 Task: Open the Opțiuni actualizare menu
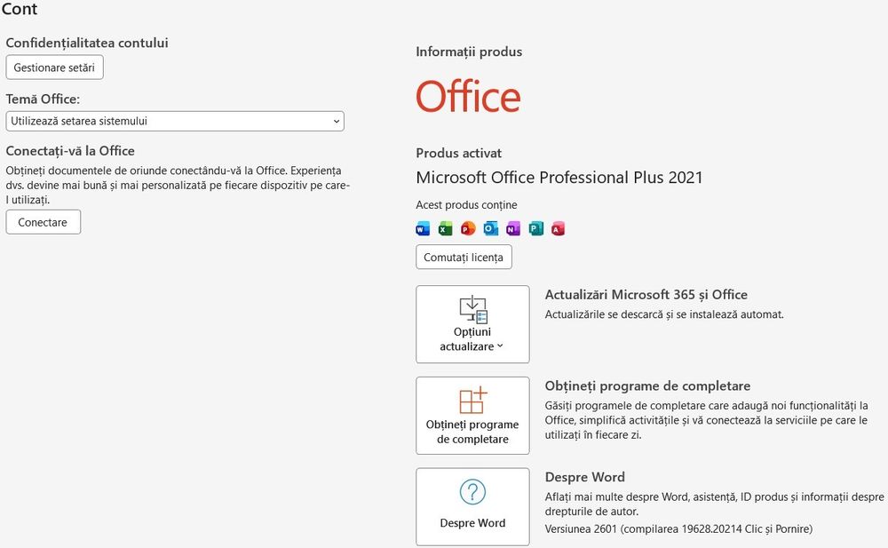click(x=472, y=324)
